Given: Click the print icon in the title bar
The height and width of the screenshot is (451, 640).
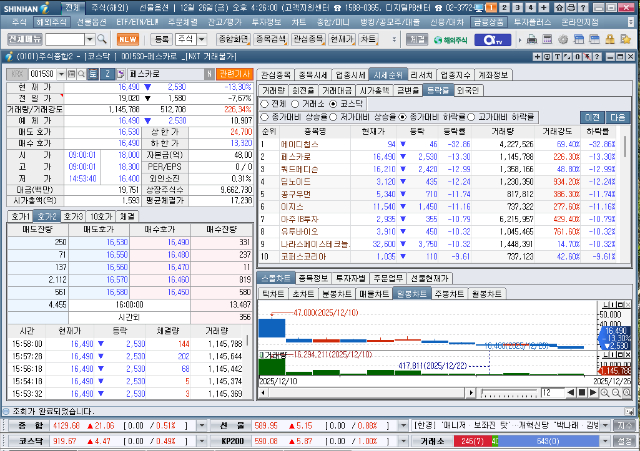Looking at the screenshot, I should tap(571, 7).
